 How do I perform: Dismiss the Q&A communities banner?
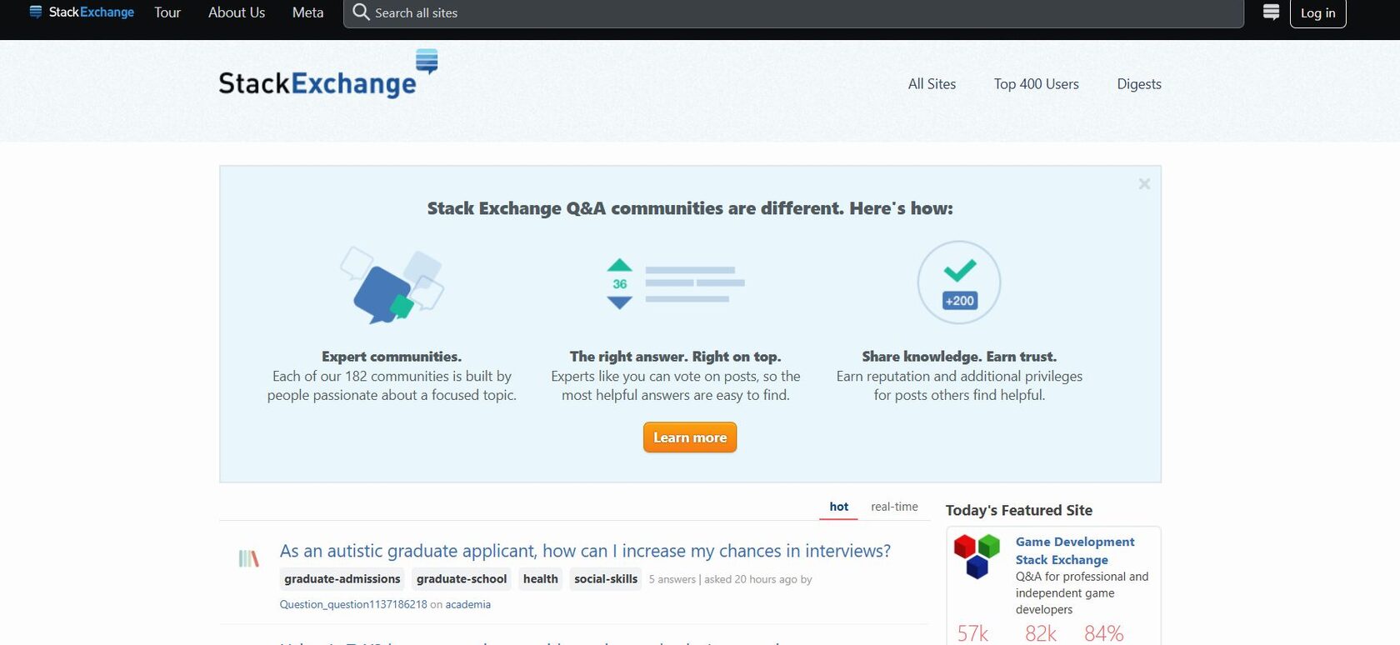(x=1144, y=184)
